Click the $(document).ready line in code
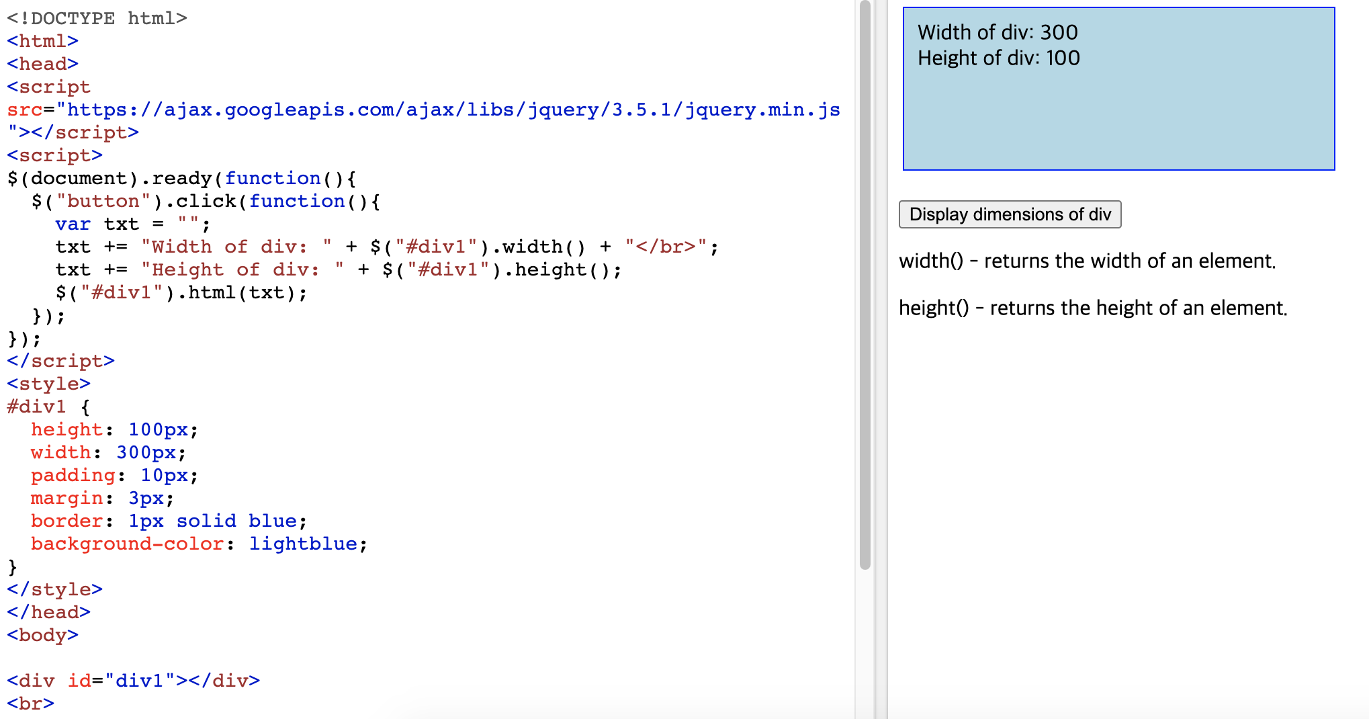The image size is (1369, 719). [x=181, y=178]
